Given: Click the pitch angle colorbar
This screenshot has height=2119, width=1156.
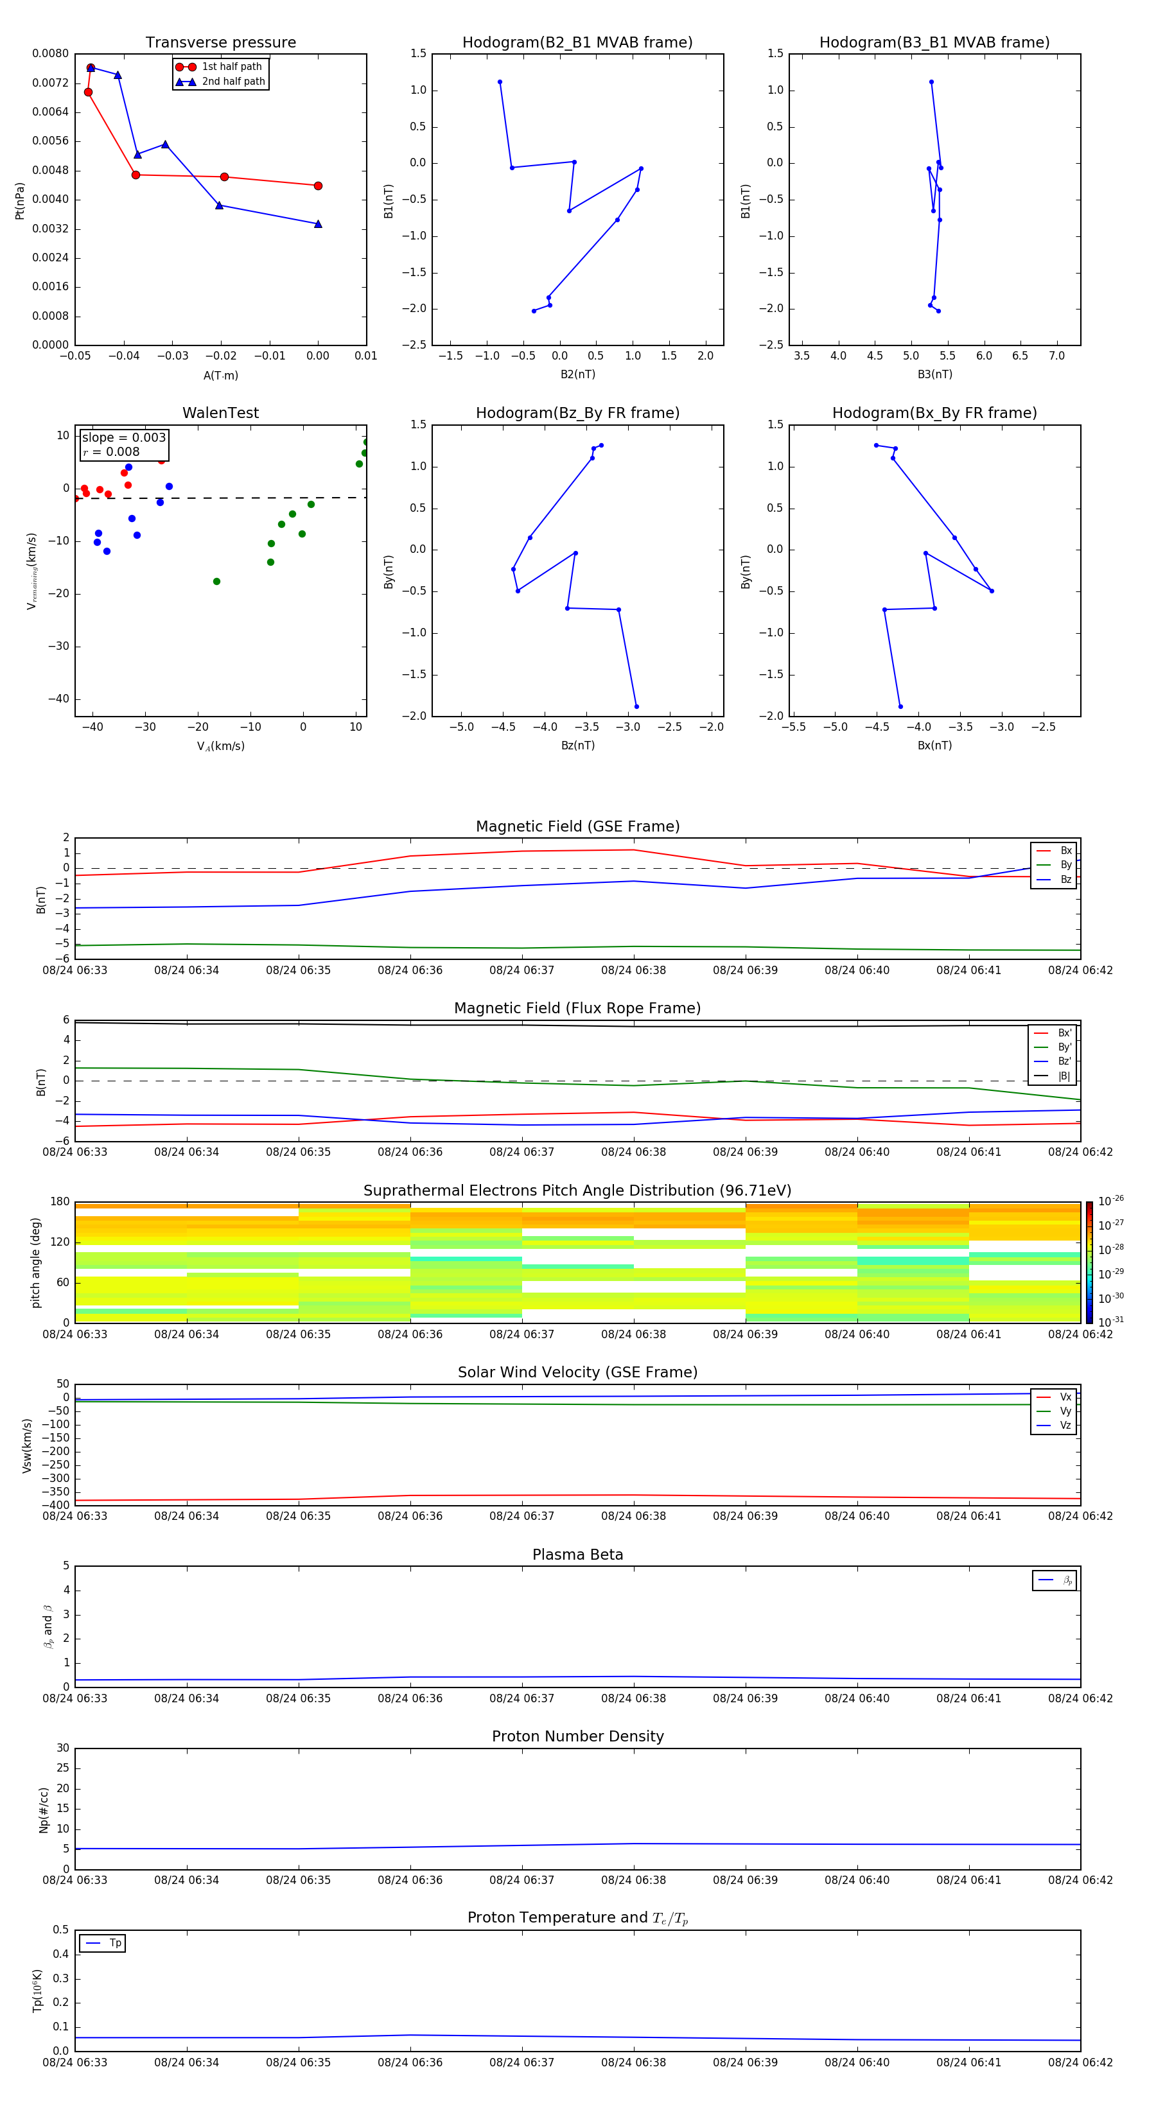Looking at the screenshot, I should tap(1089, 1262).
